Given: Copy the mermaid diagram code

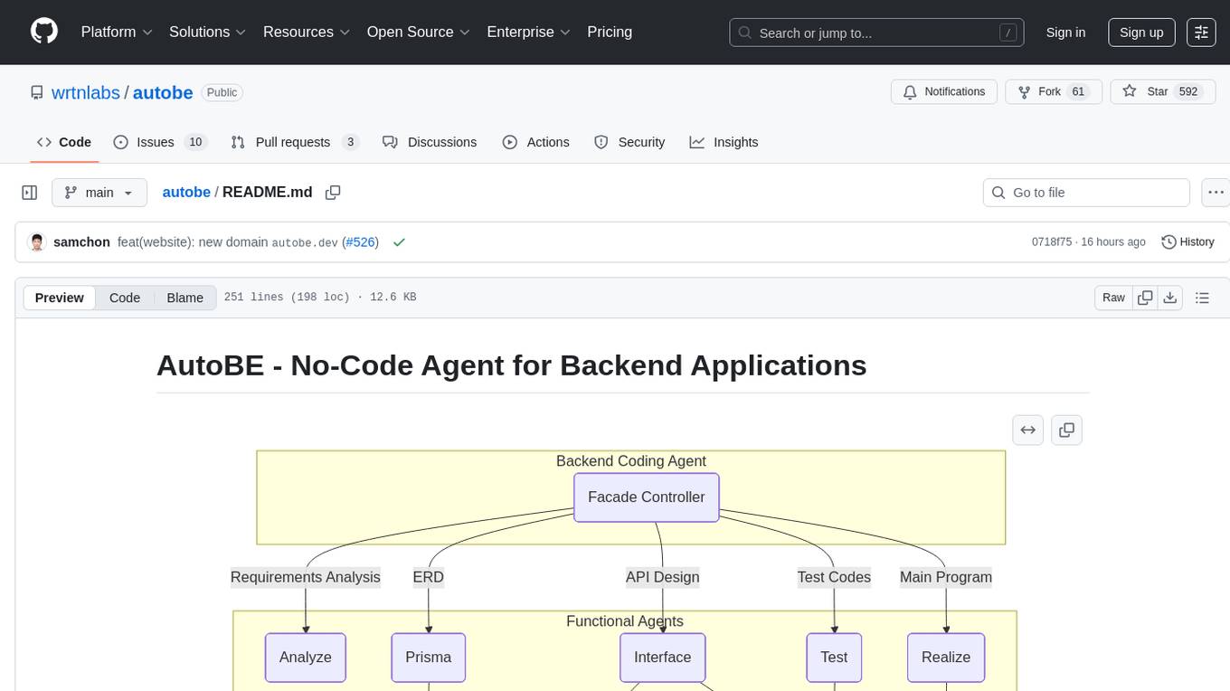Looking at the screenshot, I should pos(1066,430).
